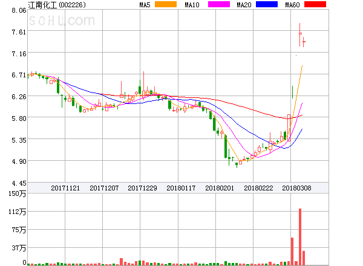Click the price axis label 4.45
The width and height of the screenshot is (363, 266).
click(x=19, y=183)
